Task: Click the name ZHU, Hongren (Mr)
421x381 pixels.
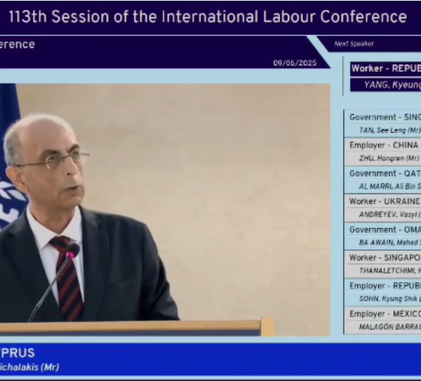Action: click(389, 159)
